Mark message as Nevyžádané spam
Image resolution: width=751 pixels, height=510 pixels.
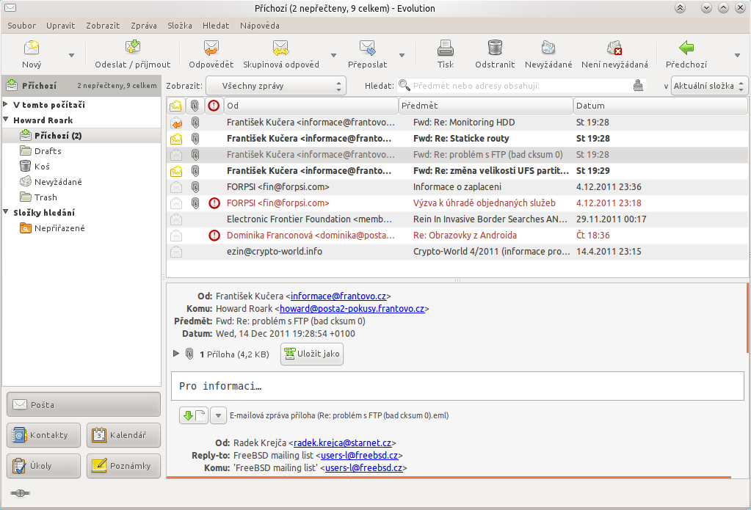coord(548,48)
